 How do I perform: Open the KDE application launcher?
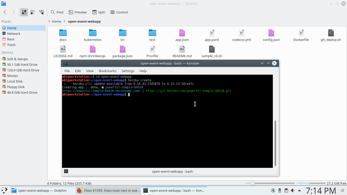[5, 190]
